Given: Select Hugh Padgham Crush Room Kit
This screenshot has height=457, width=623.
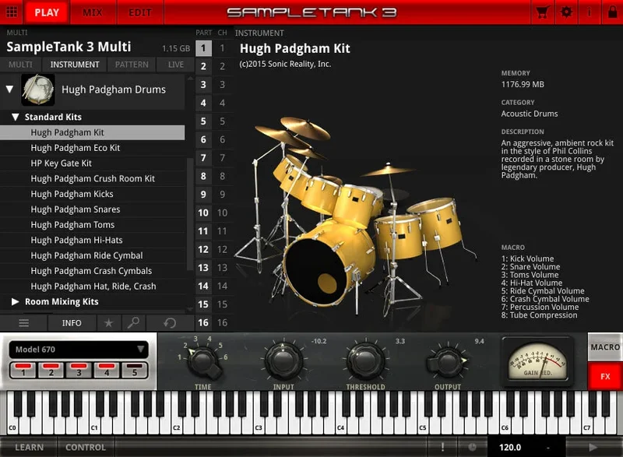Looking at the screenshot, I should point(92,178).
